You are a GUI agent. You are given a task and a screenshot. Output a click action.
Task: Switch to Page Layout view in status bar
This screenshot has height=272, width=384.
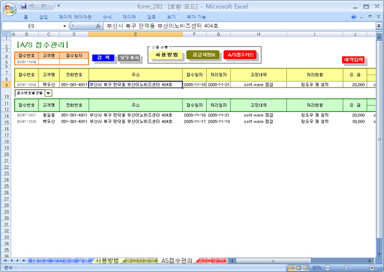click(x=299, y=267)
